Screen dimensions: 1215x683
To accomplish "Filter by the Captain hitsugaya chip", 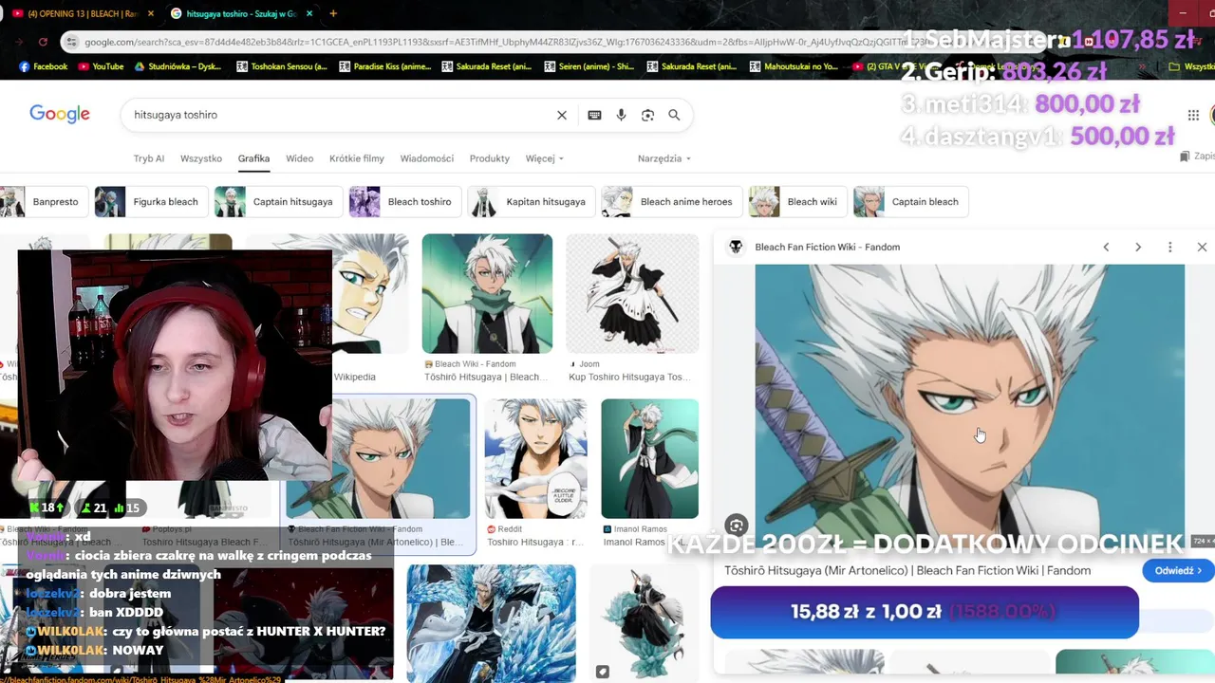I will pyautogui.click(x=278, y=201).
